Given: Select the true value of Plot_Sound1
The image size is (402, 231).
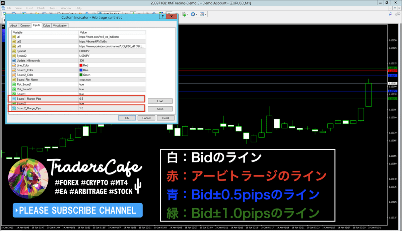Looking at the screenshot, I should pyautogui.click(x=82, y=85).
